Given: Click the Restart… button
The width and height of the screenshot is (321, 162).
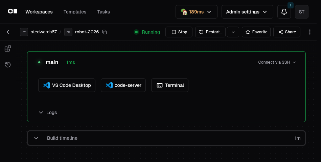Looking at the screenshot, I should [x=210, y=32].
